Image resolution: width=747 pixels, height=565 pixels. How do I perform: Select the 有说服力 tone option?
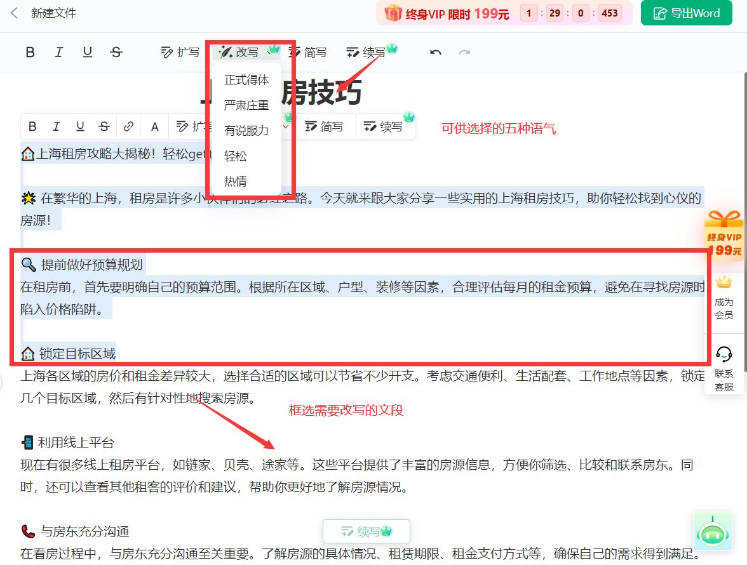point(246,130)
